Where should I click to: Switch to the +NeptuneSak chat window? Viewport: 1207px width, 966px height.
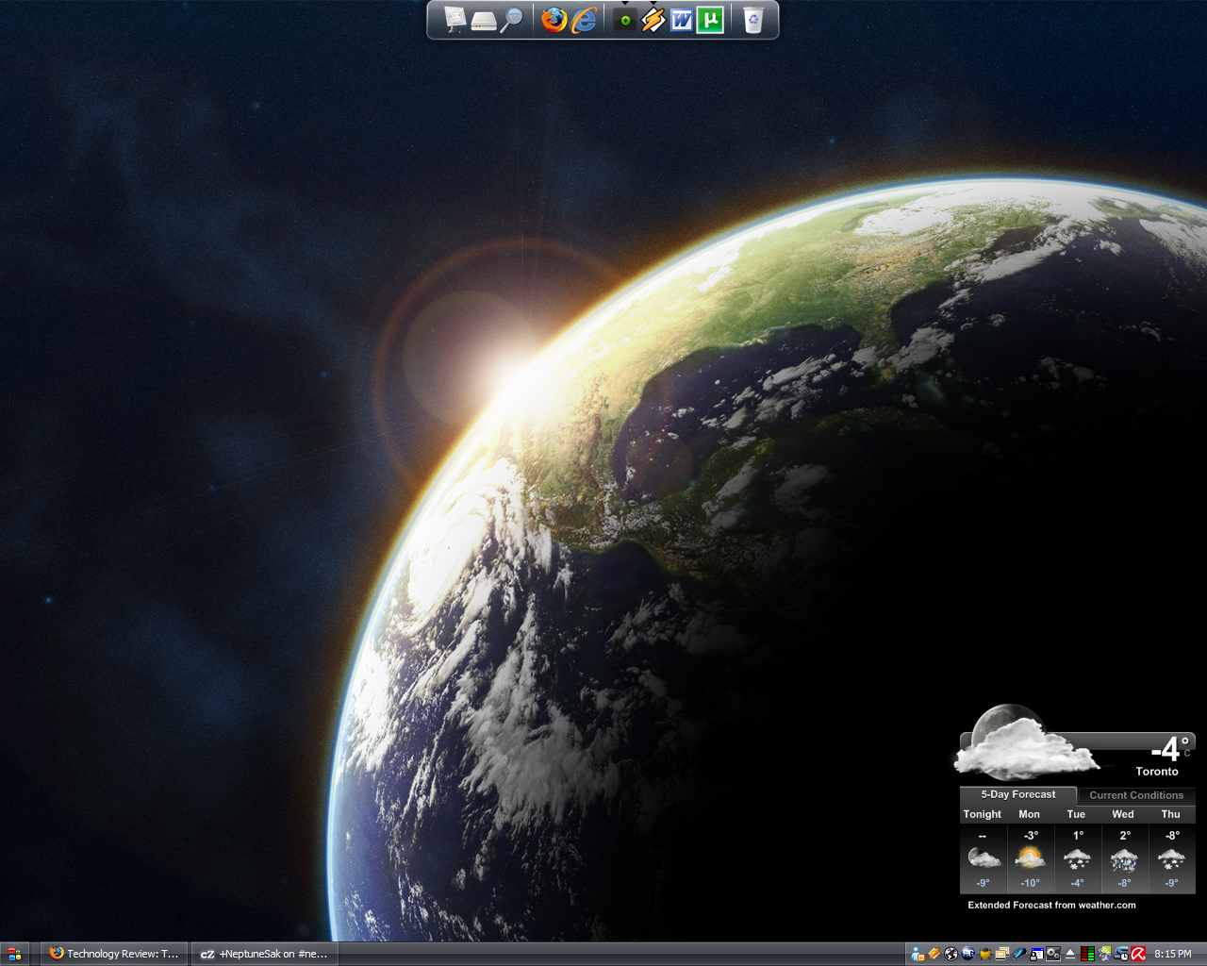tap(265, 954)
